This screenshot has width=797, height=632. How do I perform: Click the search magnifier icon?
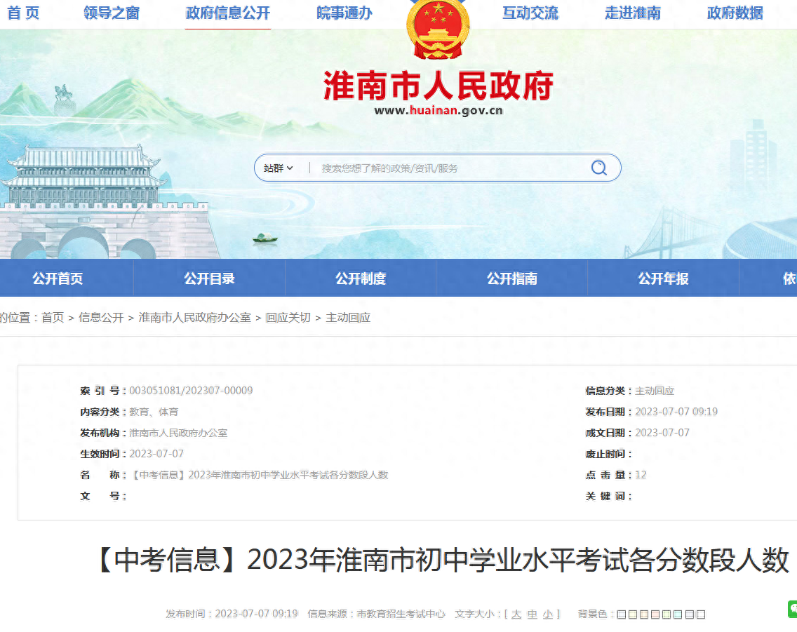[x=598, y=168]
